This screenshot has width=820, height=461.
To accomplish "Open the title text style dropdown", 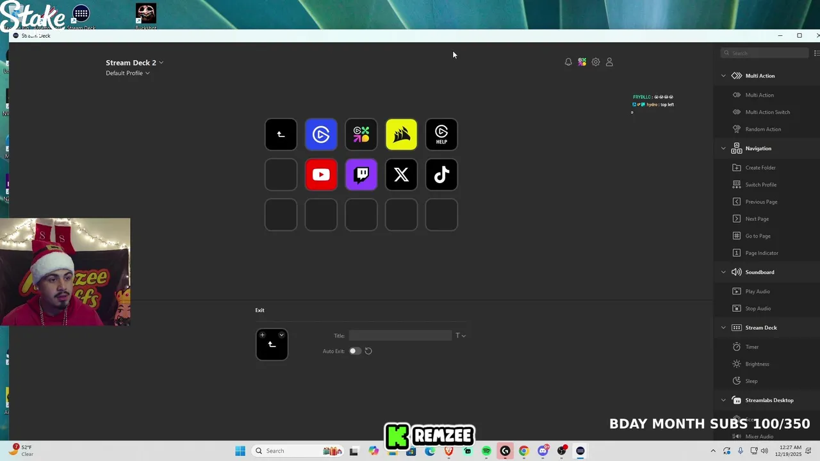I will (460, 336).
